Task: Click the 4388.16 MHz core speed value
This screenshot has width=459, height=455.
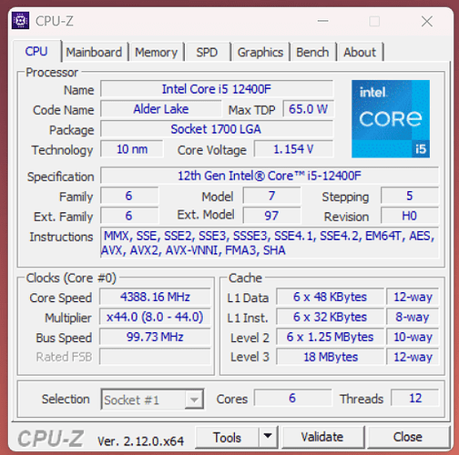Action: tap(155, 297)
